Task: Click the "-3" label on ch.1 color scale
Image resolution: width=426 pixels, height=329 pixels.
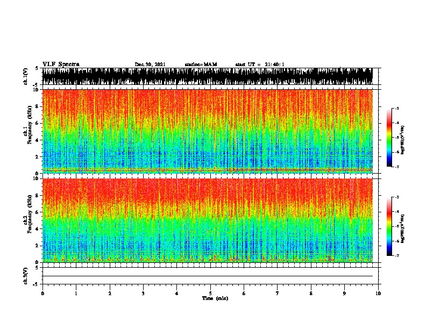Action: (397, 108)
